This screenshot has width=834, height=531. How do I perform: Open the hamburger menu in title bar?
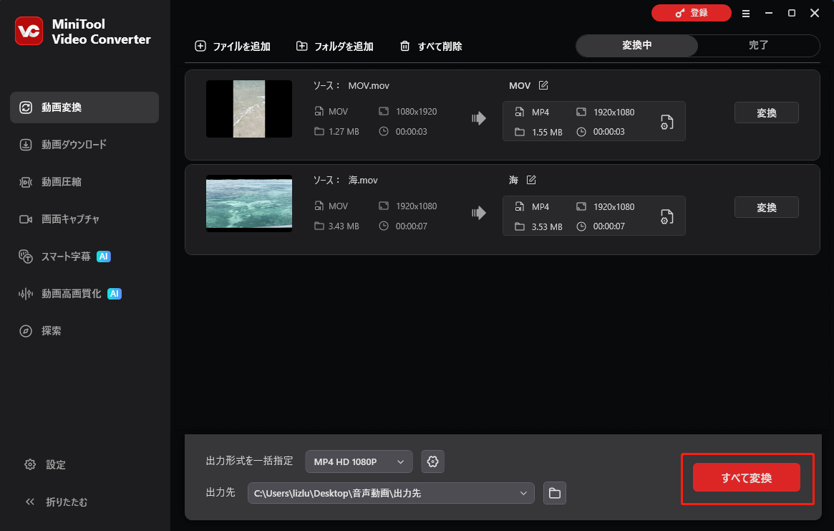[x=746, y=14]
